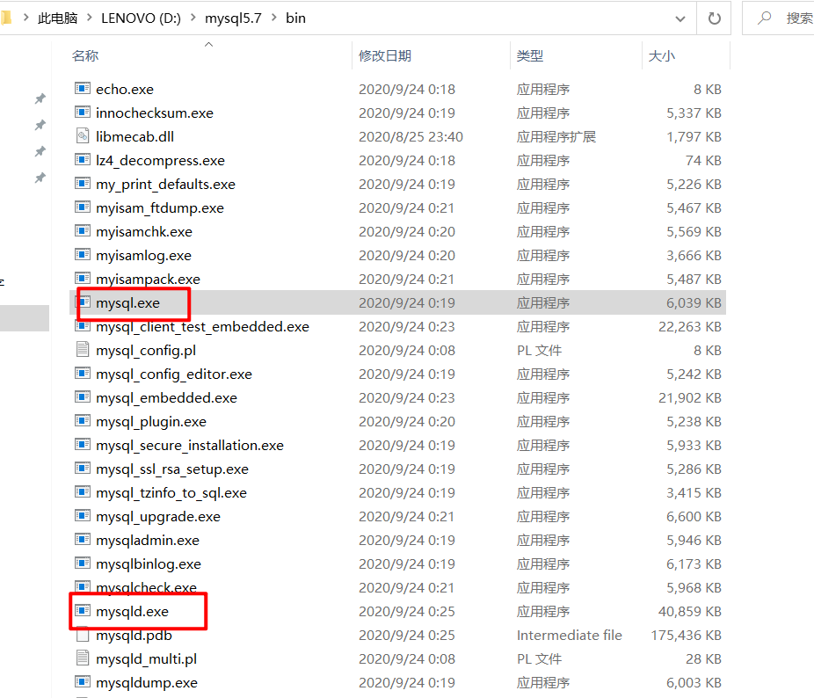Screen dimensions: 814x698
Task: Click the mysql_embedded.exe file icon
Action: click(x=83, y=396)
